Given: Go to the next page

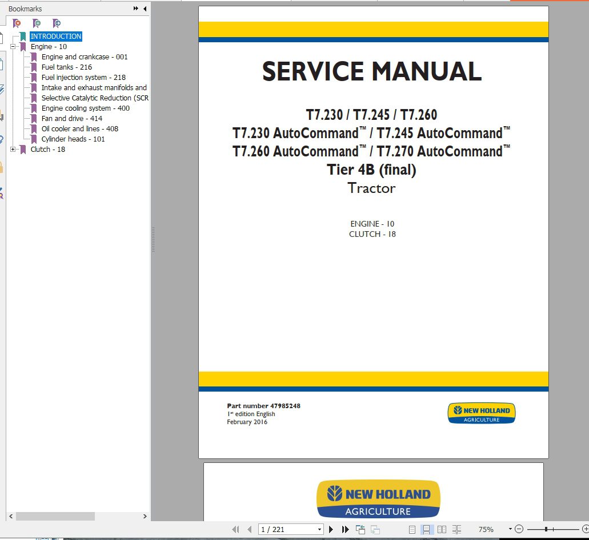Looking at the screenshot, I should [x=331, y=529].
